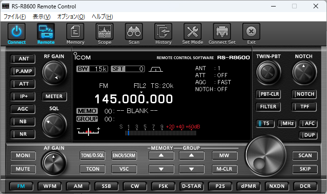Open the オプション(O) menu
Image resolution: width=327 pixels, height=194 pixels.
pyautogui.click(x=71, y=17)
